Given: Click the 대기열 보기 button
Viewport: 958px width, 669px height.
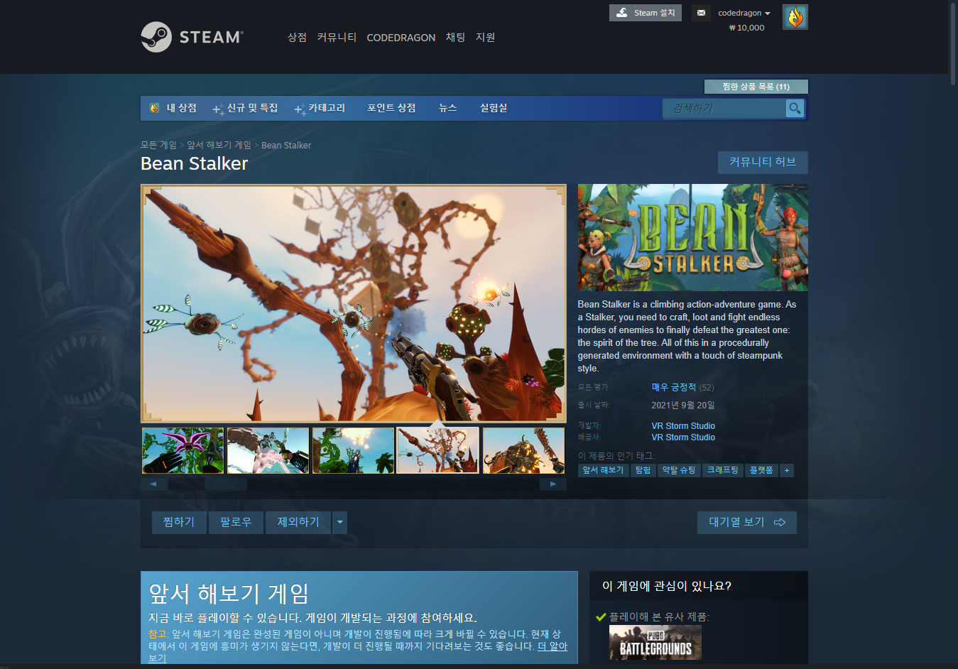Looking at the screenshot, I should [x=746, y=523].
